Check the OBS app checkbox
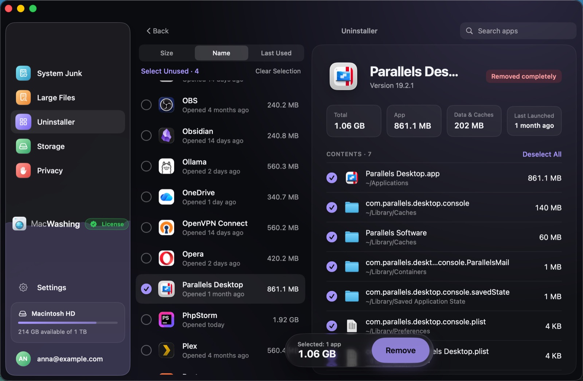 146,105
